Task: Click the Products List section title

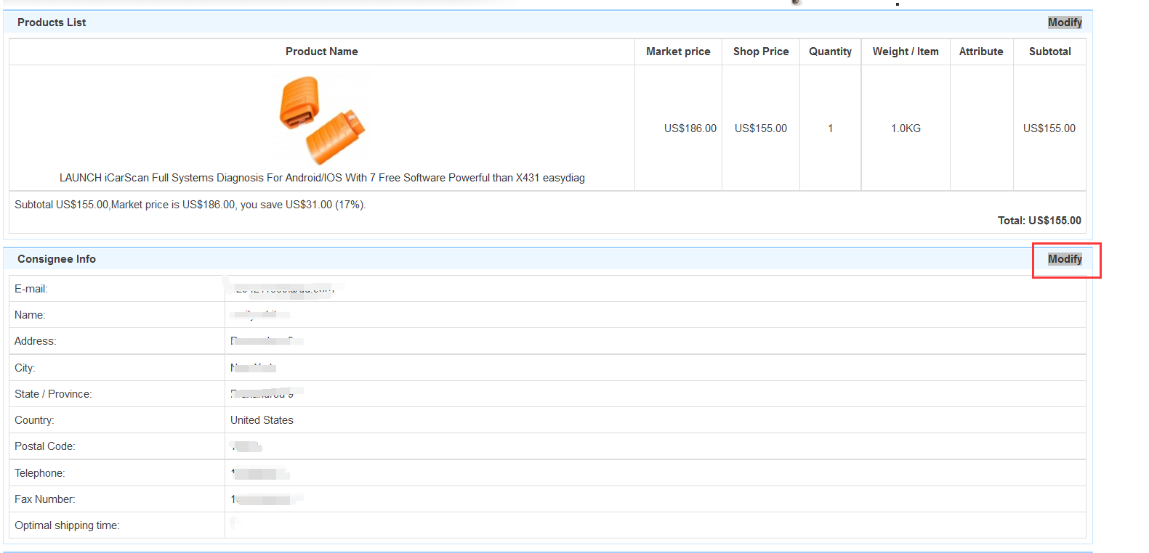Action: pos(52,22)
